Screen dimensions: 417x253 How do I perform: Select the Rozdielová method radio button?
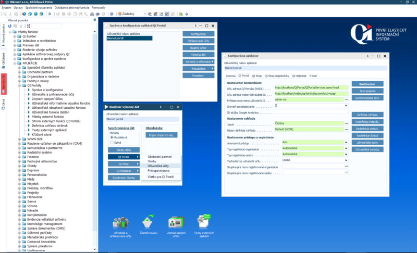click(x=112, y=137)
